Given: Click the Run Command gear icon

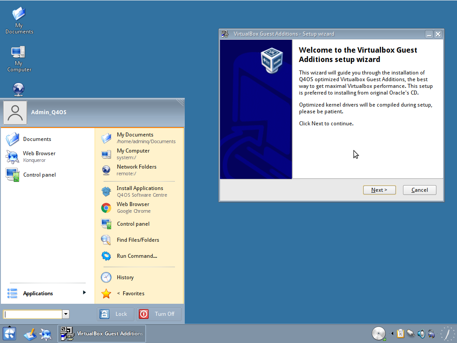Looking at the screenshot, I should [x=106, y=256].
